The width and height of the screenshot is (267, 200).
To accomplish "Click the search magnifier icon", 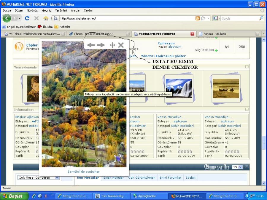I will [x=261, y=18].
